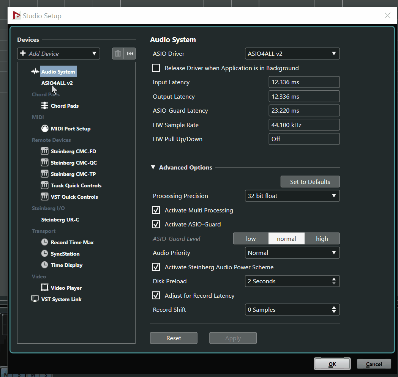The image size is (398, 377).
Task: Select Track Quick Controls entry
Action: coord(76,185)
